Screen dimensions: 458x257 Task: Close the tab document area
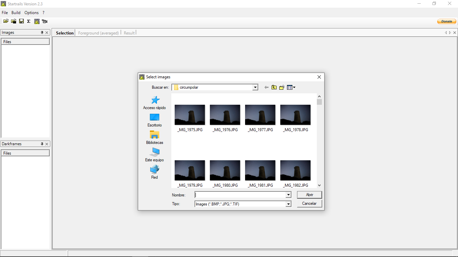click(455, 33)
